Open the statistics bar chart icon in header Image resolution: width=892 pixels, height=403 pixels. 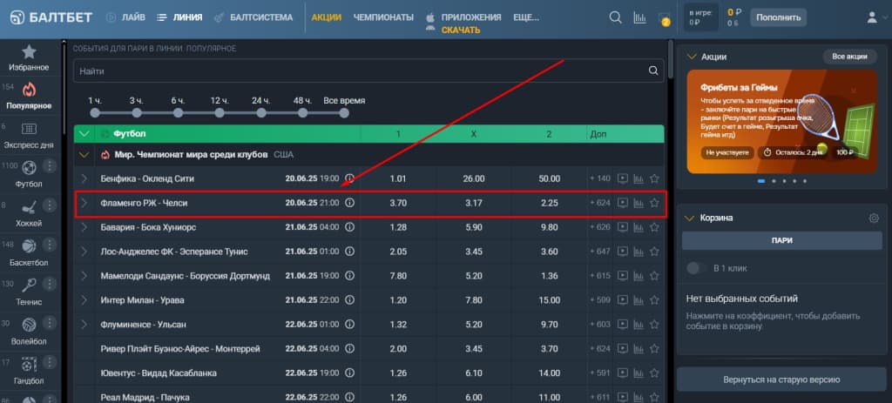tap(640, 17)
